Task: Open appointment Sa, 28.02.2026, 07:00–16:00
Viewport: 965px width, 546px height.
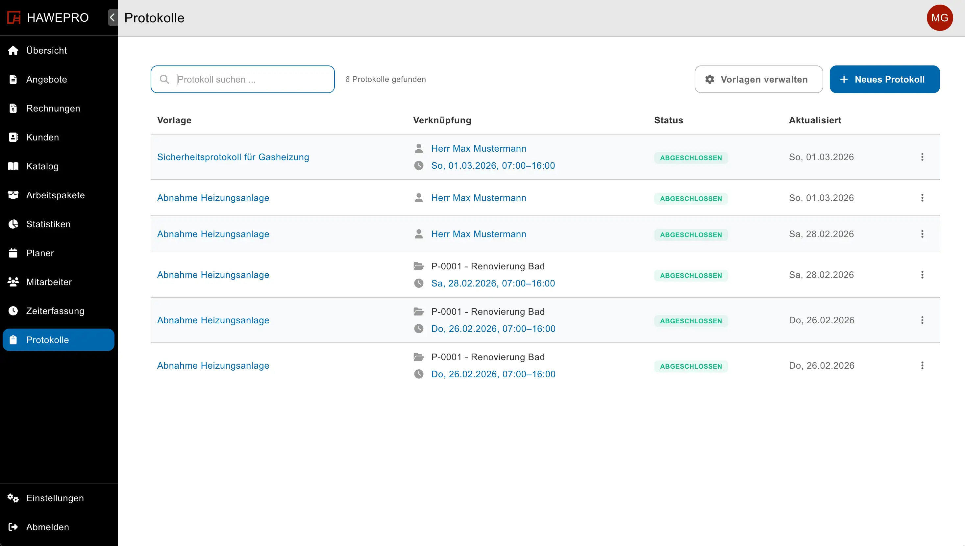Action: (x=493, y=283)
